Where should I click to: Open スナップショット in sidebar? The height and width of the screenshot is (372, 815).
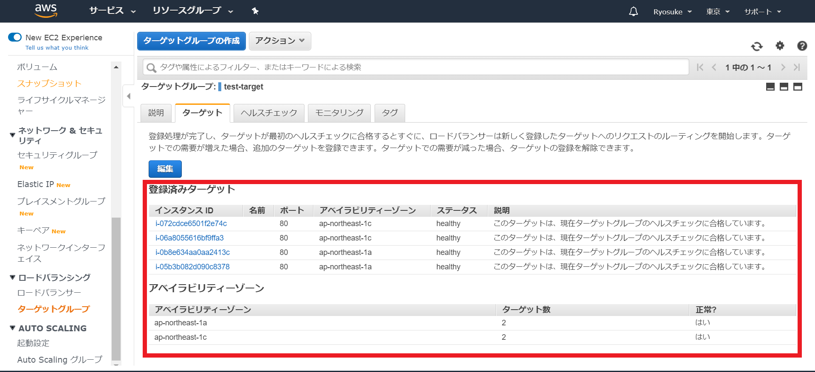point(49,84)
